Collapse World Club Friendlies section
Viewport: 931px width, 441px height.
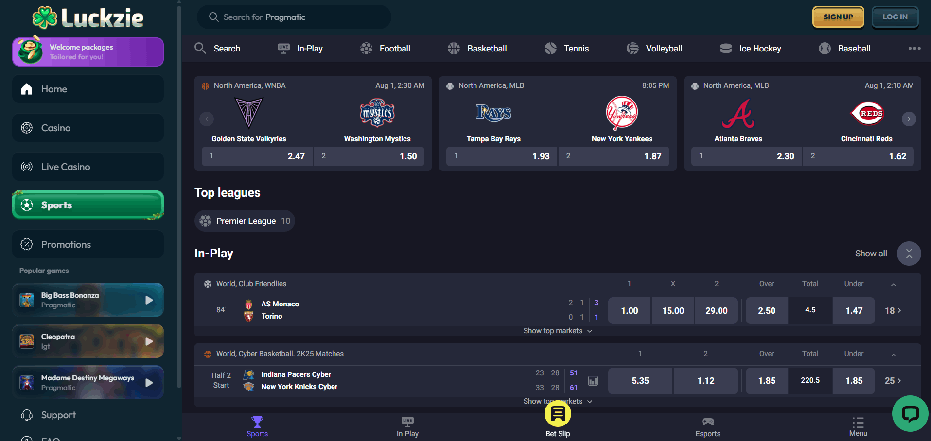pos(893,284)
